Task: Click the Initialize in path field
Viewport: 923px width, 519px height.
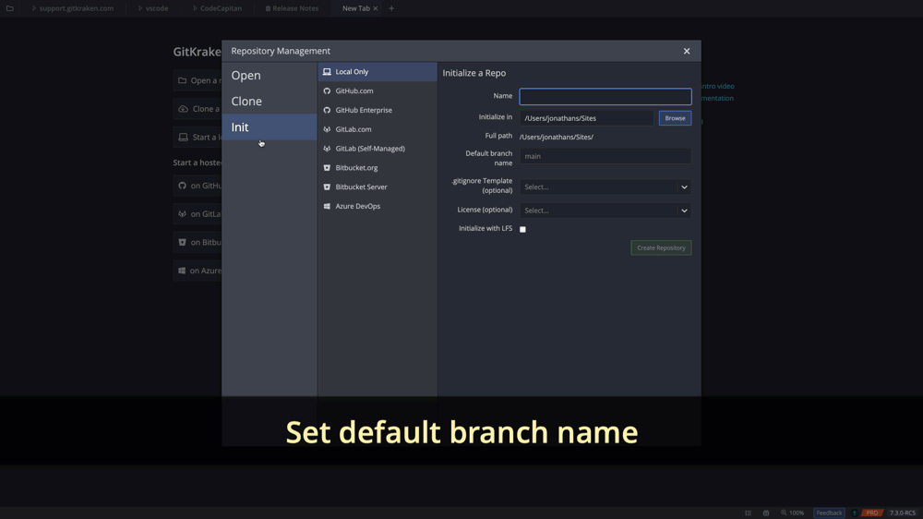Action: 586,118
